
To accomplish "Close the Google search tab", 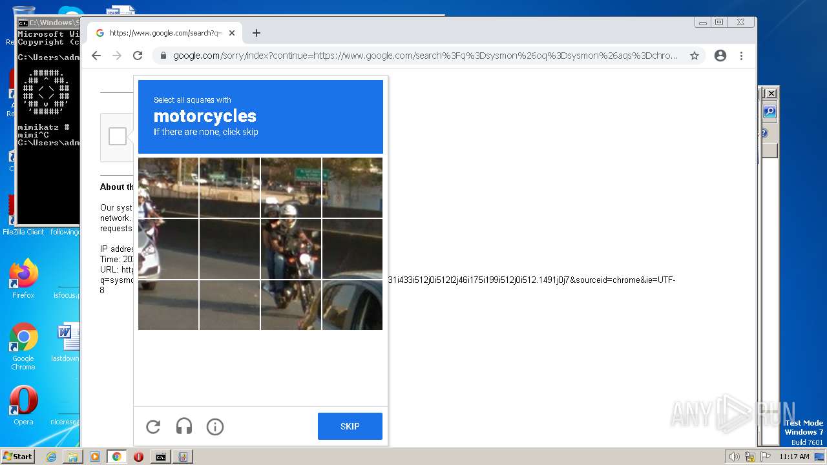I will (x=232, y=33).
